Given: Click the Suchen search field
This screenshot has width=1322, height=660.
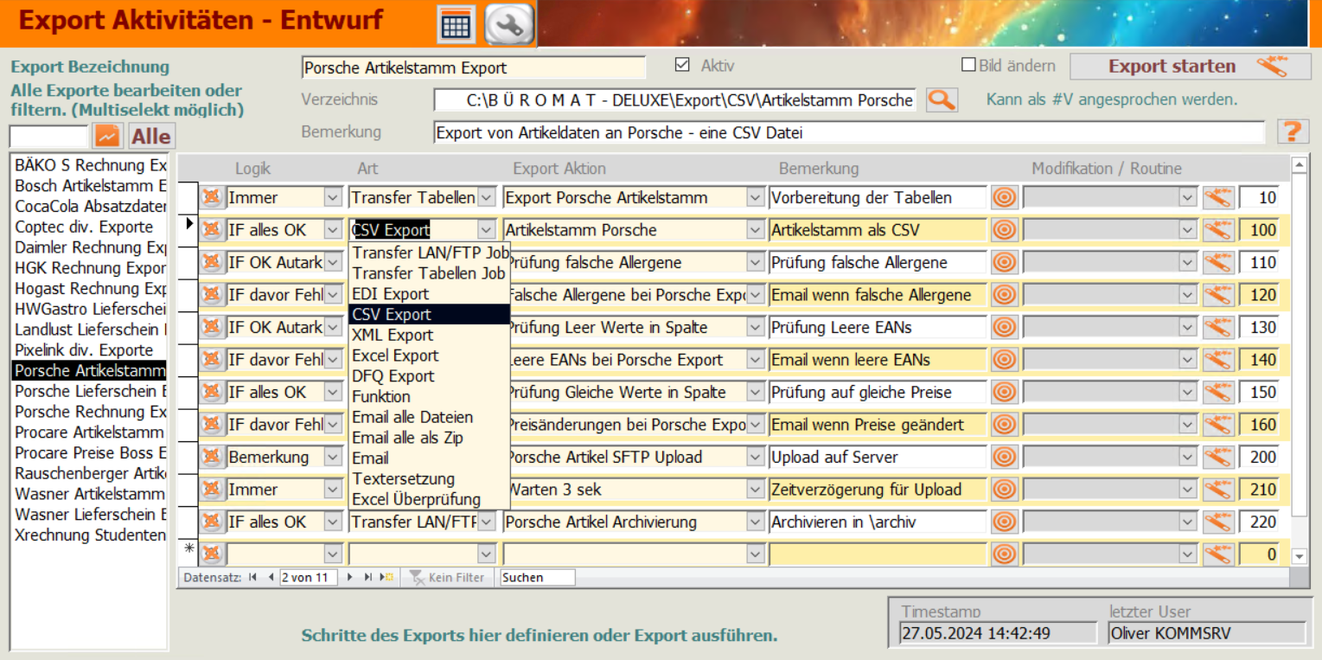Looking at the screenshot, I should tap(537, 577).
